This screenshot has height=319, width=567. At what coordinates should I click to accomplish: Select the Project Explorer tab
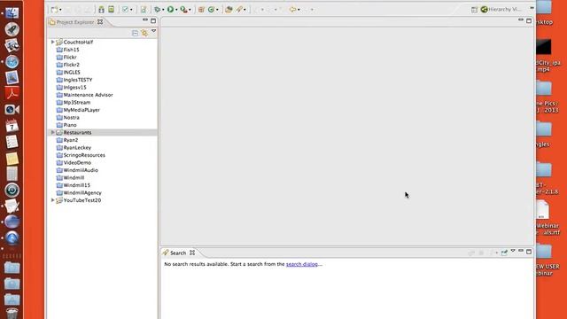(x=74, y=22)
